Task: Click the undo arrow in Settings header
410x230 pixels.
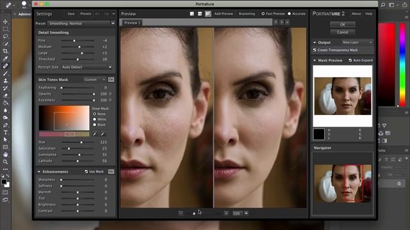Action: coord(97,14)
